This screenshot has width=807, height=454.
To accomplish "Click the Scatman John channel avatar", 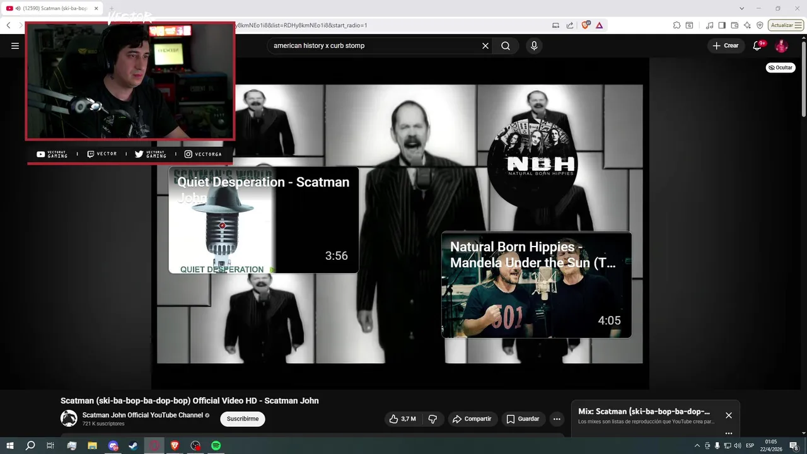I will (x=69, y=418).
